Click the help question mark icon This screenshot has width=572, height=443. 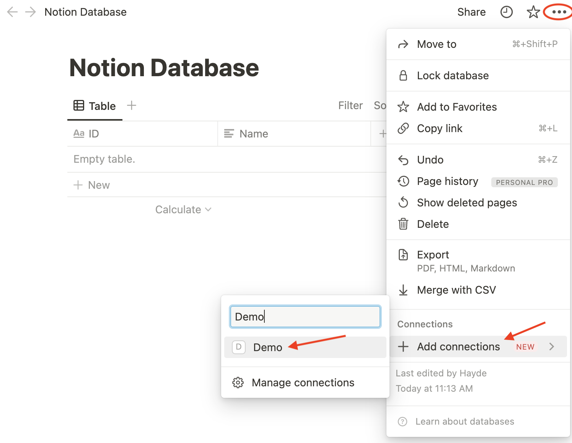pyautogui.click(x=403, y=422)
